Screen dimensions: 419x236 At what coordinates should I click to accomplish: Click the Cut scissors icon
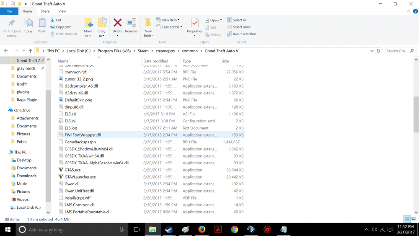coord(52,20)
